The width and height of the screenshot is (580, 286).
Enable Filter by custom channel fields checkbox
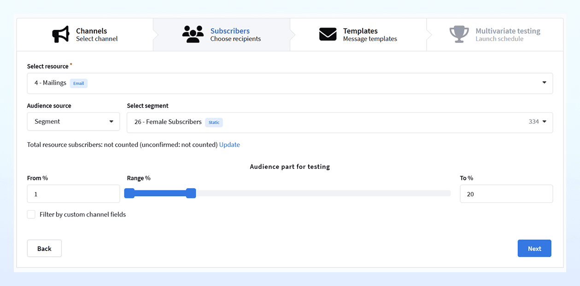click(31, 214)
